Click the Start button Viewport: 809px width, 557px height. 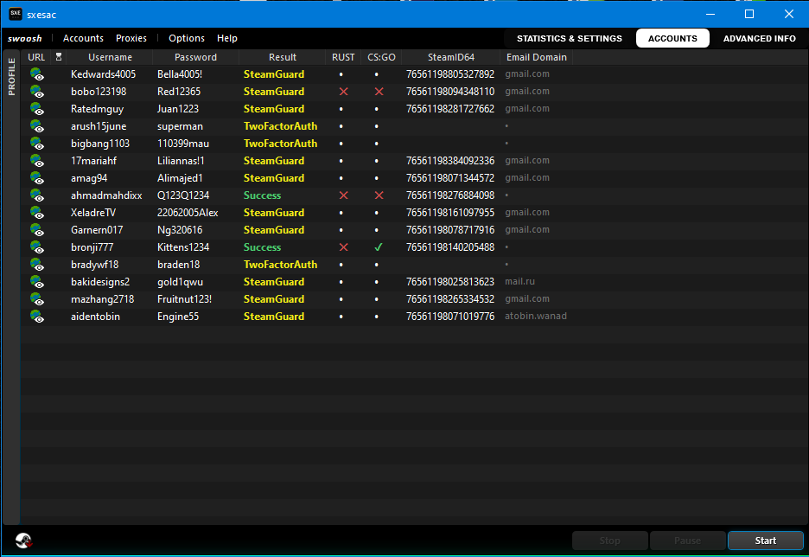(x=765, y=541)
